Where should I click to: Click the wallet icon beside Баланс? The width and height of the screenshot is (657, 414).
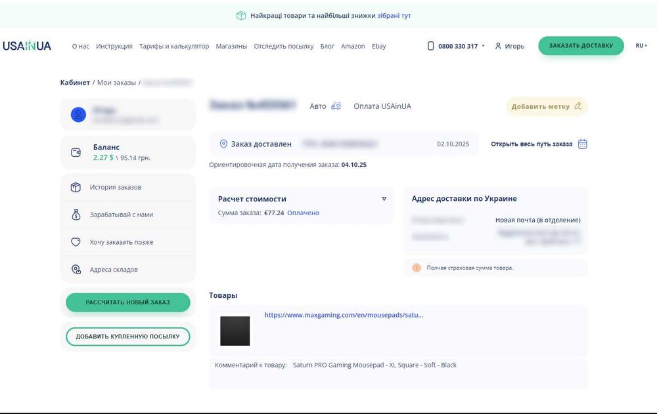pyautogui.click(x=76, y=152)
